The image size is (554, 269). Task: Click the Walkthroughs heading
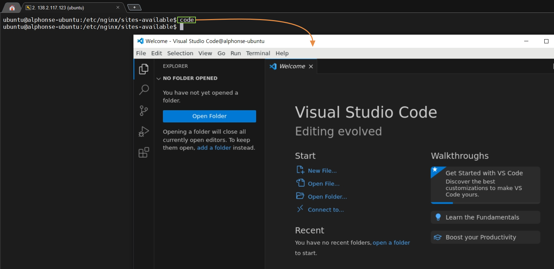(460, 156)
